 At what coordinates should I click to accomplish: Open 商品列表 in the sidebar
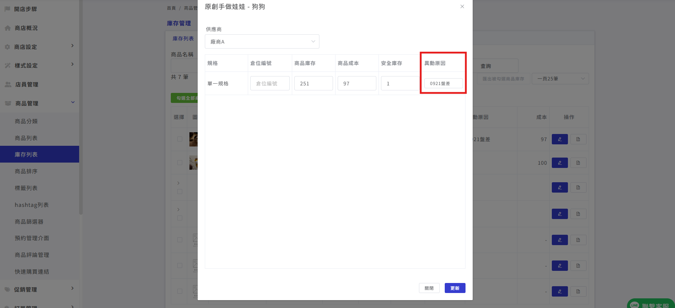click(x=26, y=138)
